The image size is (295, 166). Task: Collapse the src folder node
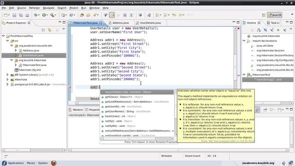tap(7, 41)
